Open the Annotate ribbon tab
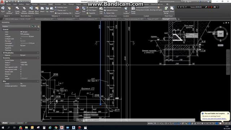 pos(58,4)
